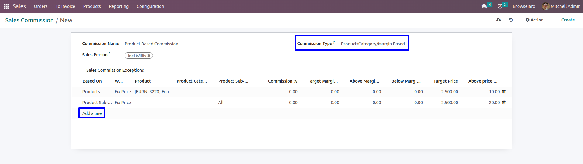Viewport: 583px width, 164px height.
Task: Click the Create button
Action: [x=568, y=20]
